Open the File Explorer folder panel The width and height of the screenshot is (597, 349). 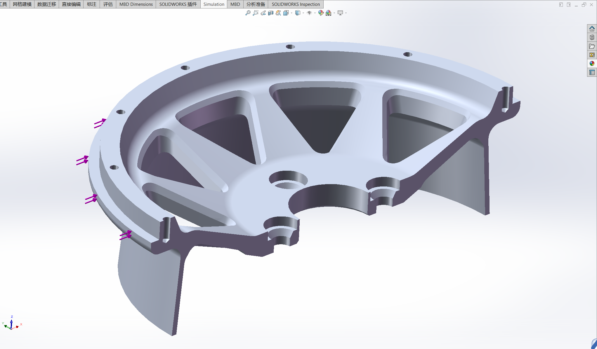[592, 46]
